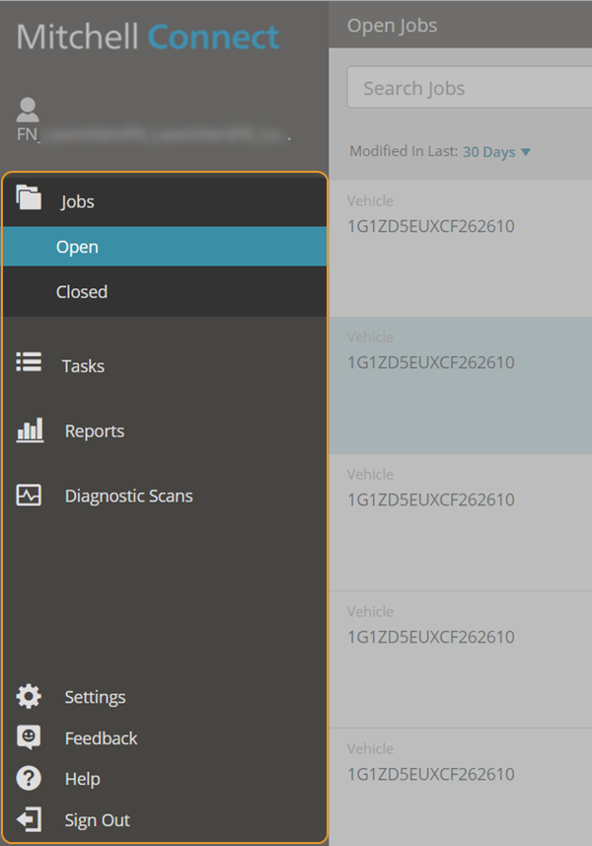Viewport: 592px width, 846px height.
Task: Click the Sign Out arrow icon
Action: point(30,819)
